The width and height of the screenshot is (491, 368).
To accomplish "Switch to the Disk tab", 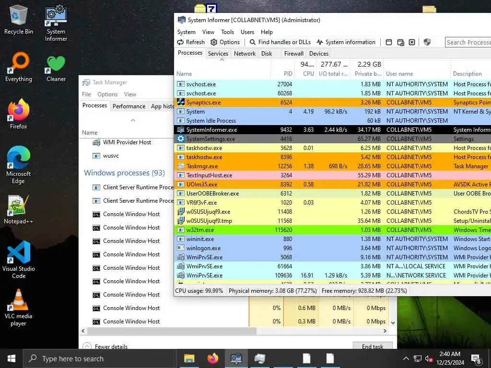I will 267,54.
